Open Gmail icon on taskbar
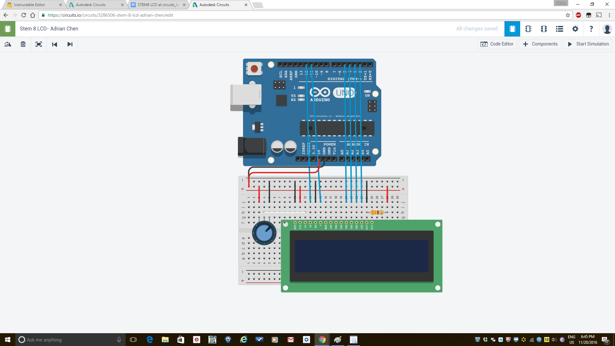The width and height of the screenshot is (615, 346). pos(291,340)
